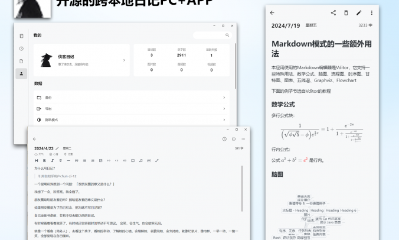Toggle bold formatting
Screen dimensions: 399x240
coord(44,161)
